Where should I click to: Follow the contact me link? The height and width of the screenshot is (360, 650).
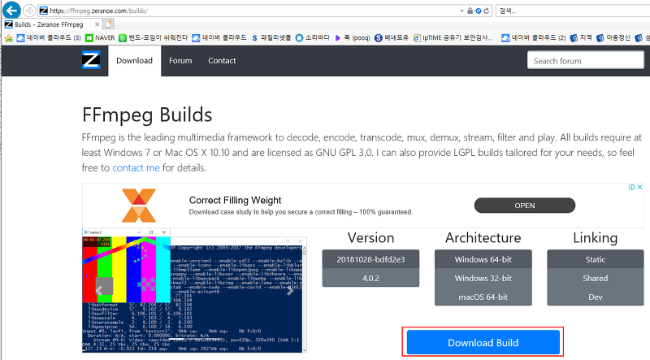point(136,168)
